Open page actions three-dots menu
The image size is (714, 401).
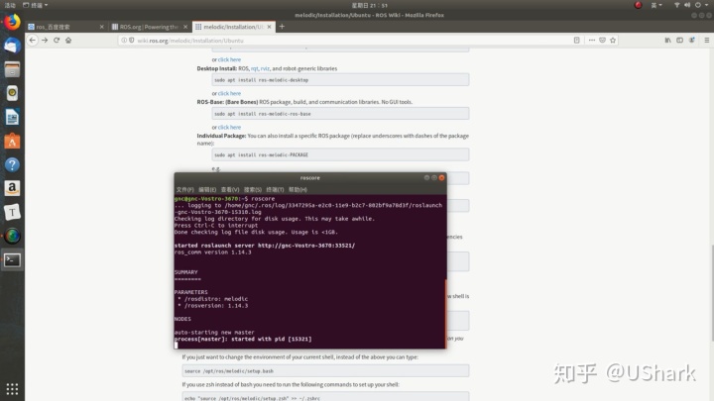(591, 40)
